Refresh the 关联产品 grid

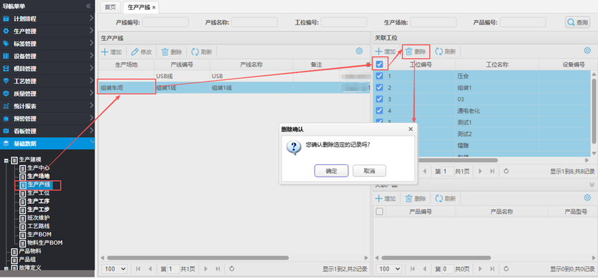(446, 199)
